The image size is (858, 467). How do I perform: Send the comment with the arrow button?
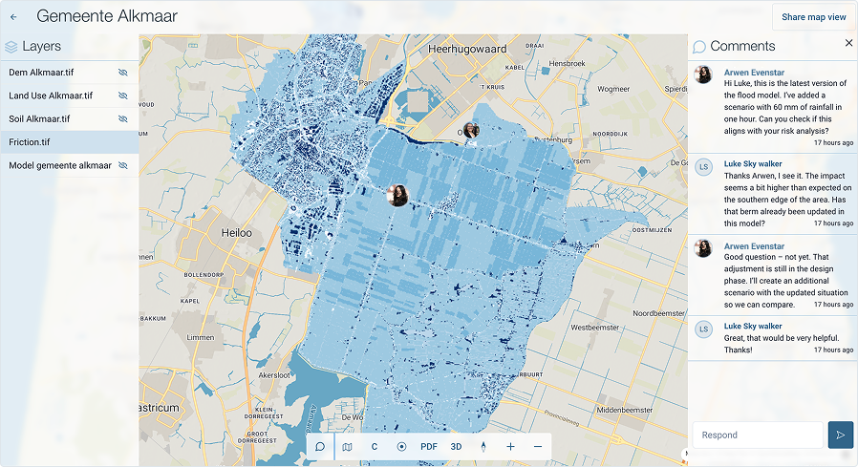point(840,435)
